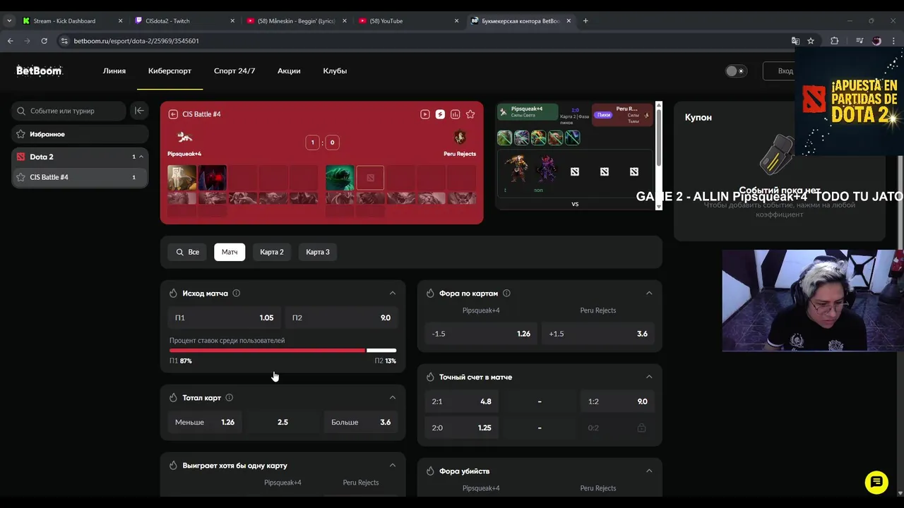
Task: Collapse the Dota 2 sidebar group
Action: [x=141, y=157]
